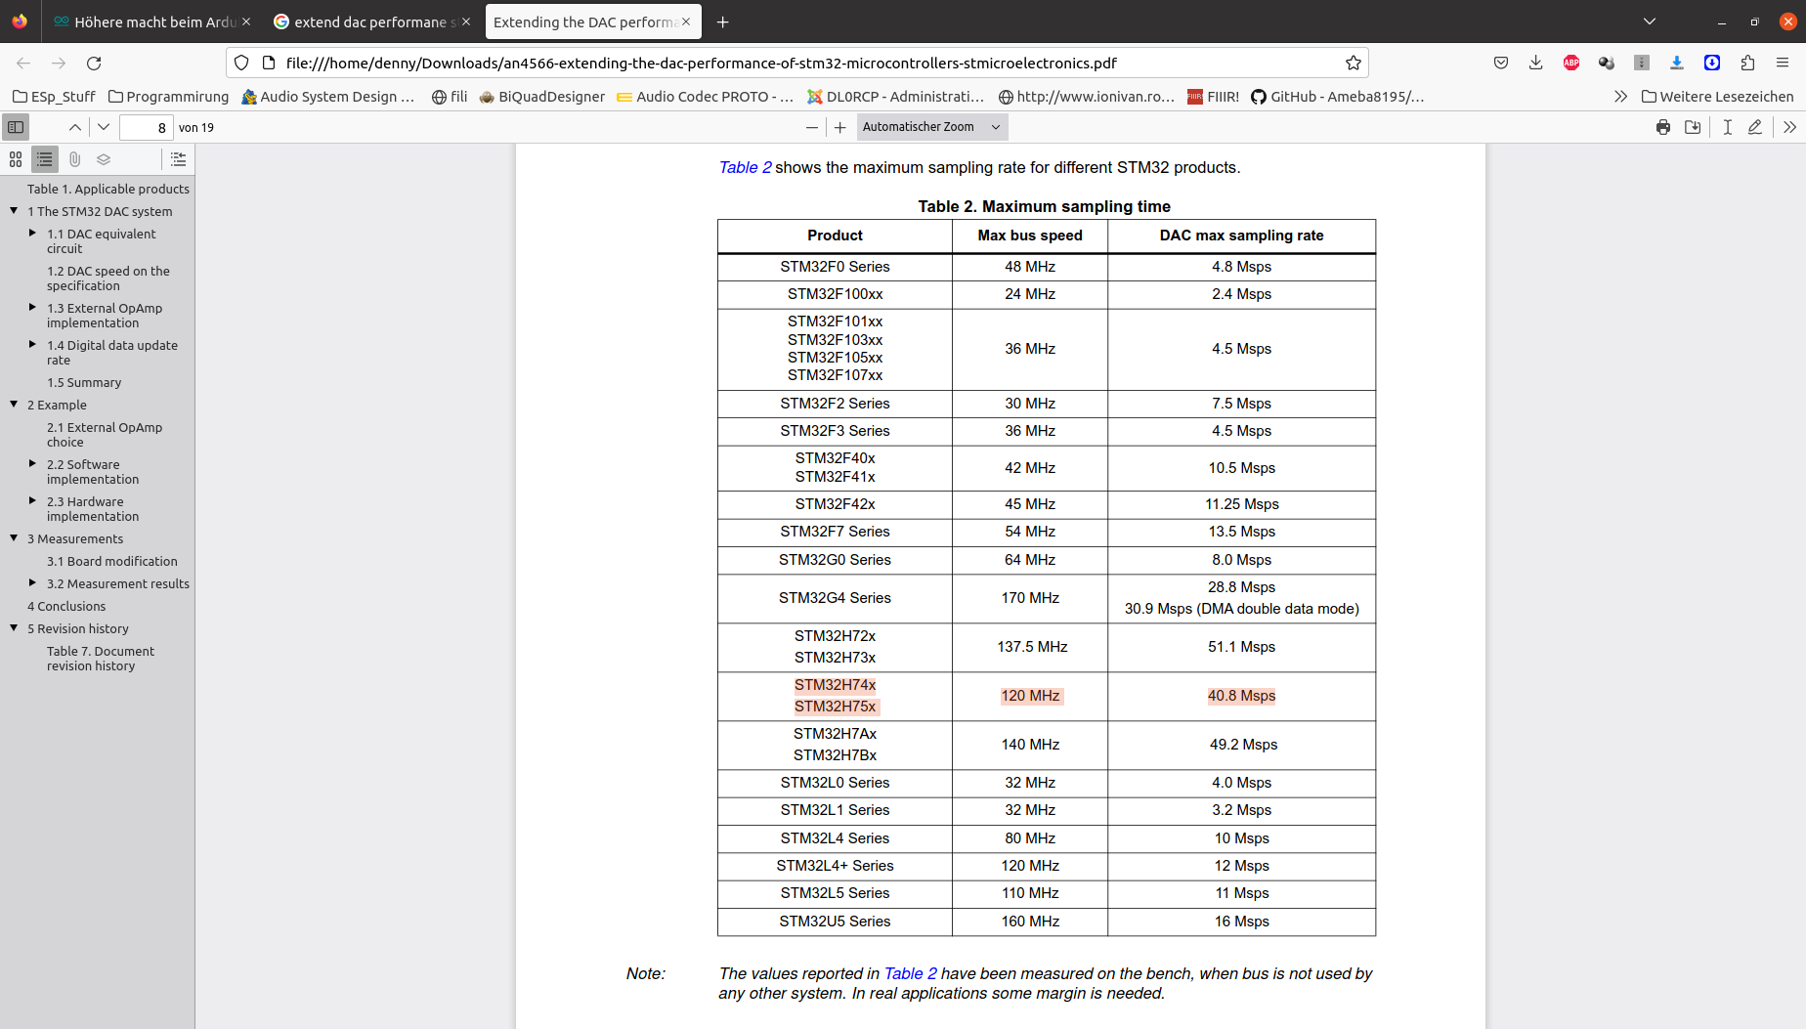Image resolution: width=1806 pixels, height=1029 pixels.
Task: Click the page number input field
Action: pos(147,127)
